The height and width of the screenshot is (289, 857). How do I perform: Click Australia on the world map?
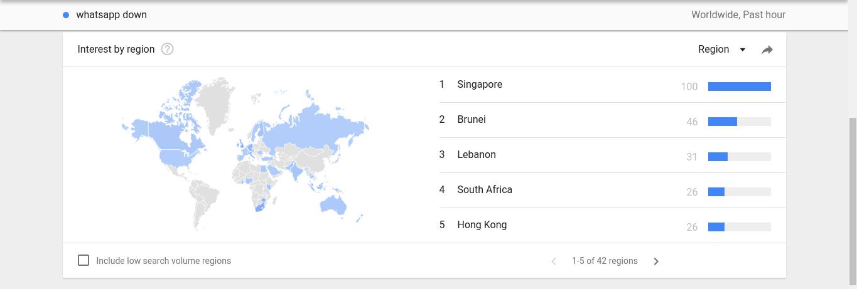(333, 204)
